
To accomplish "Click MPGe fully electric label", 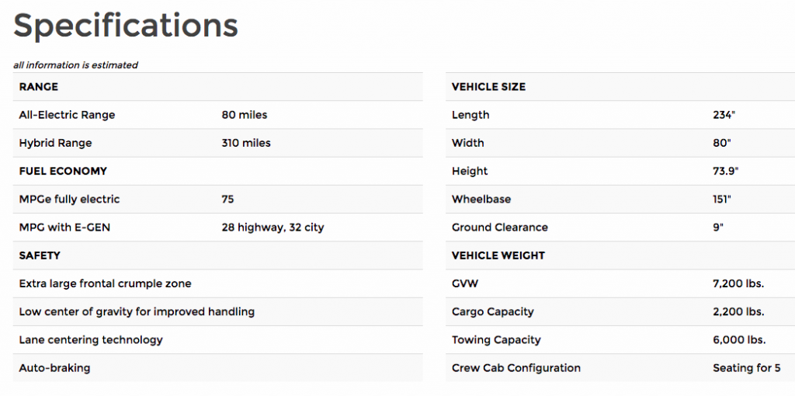I will pos(69,200).
